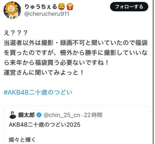Click the え？？？ opening line of tweet
The width and height of the screenshot is (155, 144).
(x=16, y=33)
